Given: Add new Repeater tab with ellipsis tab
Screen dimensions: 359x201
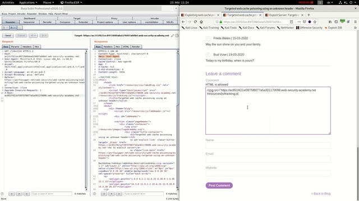Looking at the screenshot, I should pos(20,27).
